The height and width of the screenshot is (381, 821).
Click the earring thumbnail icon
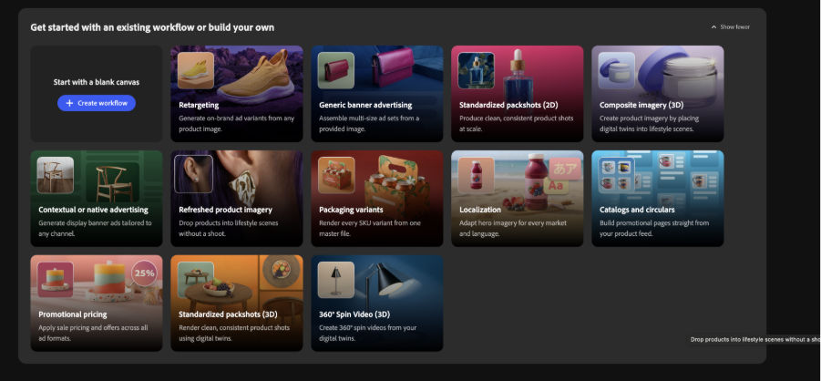tap(194, 174)
